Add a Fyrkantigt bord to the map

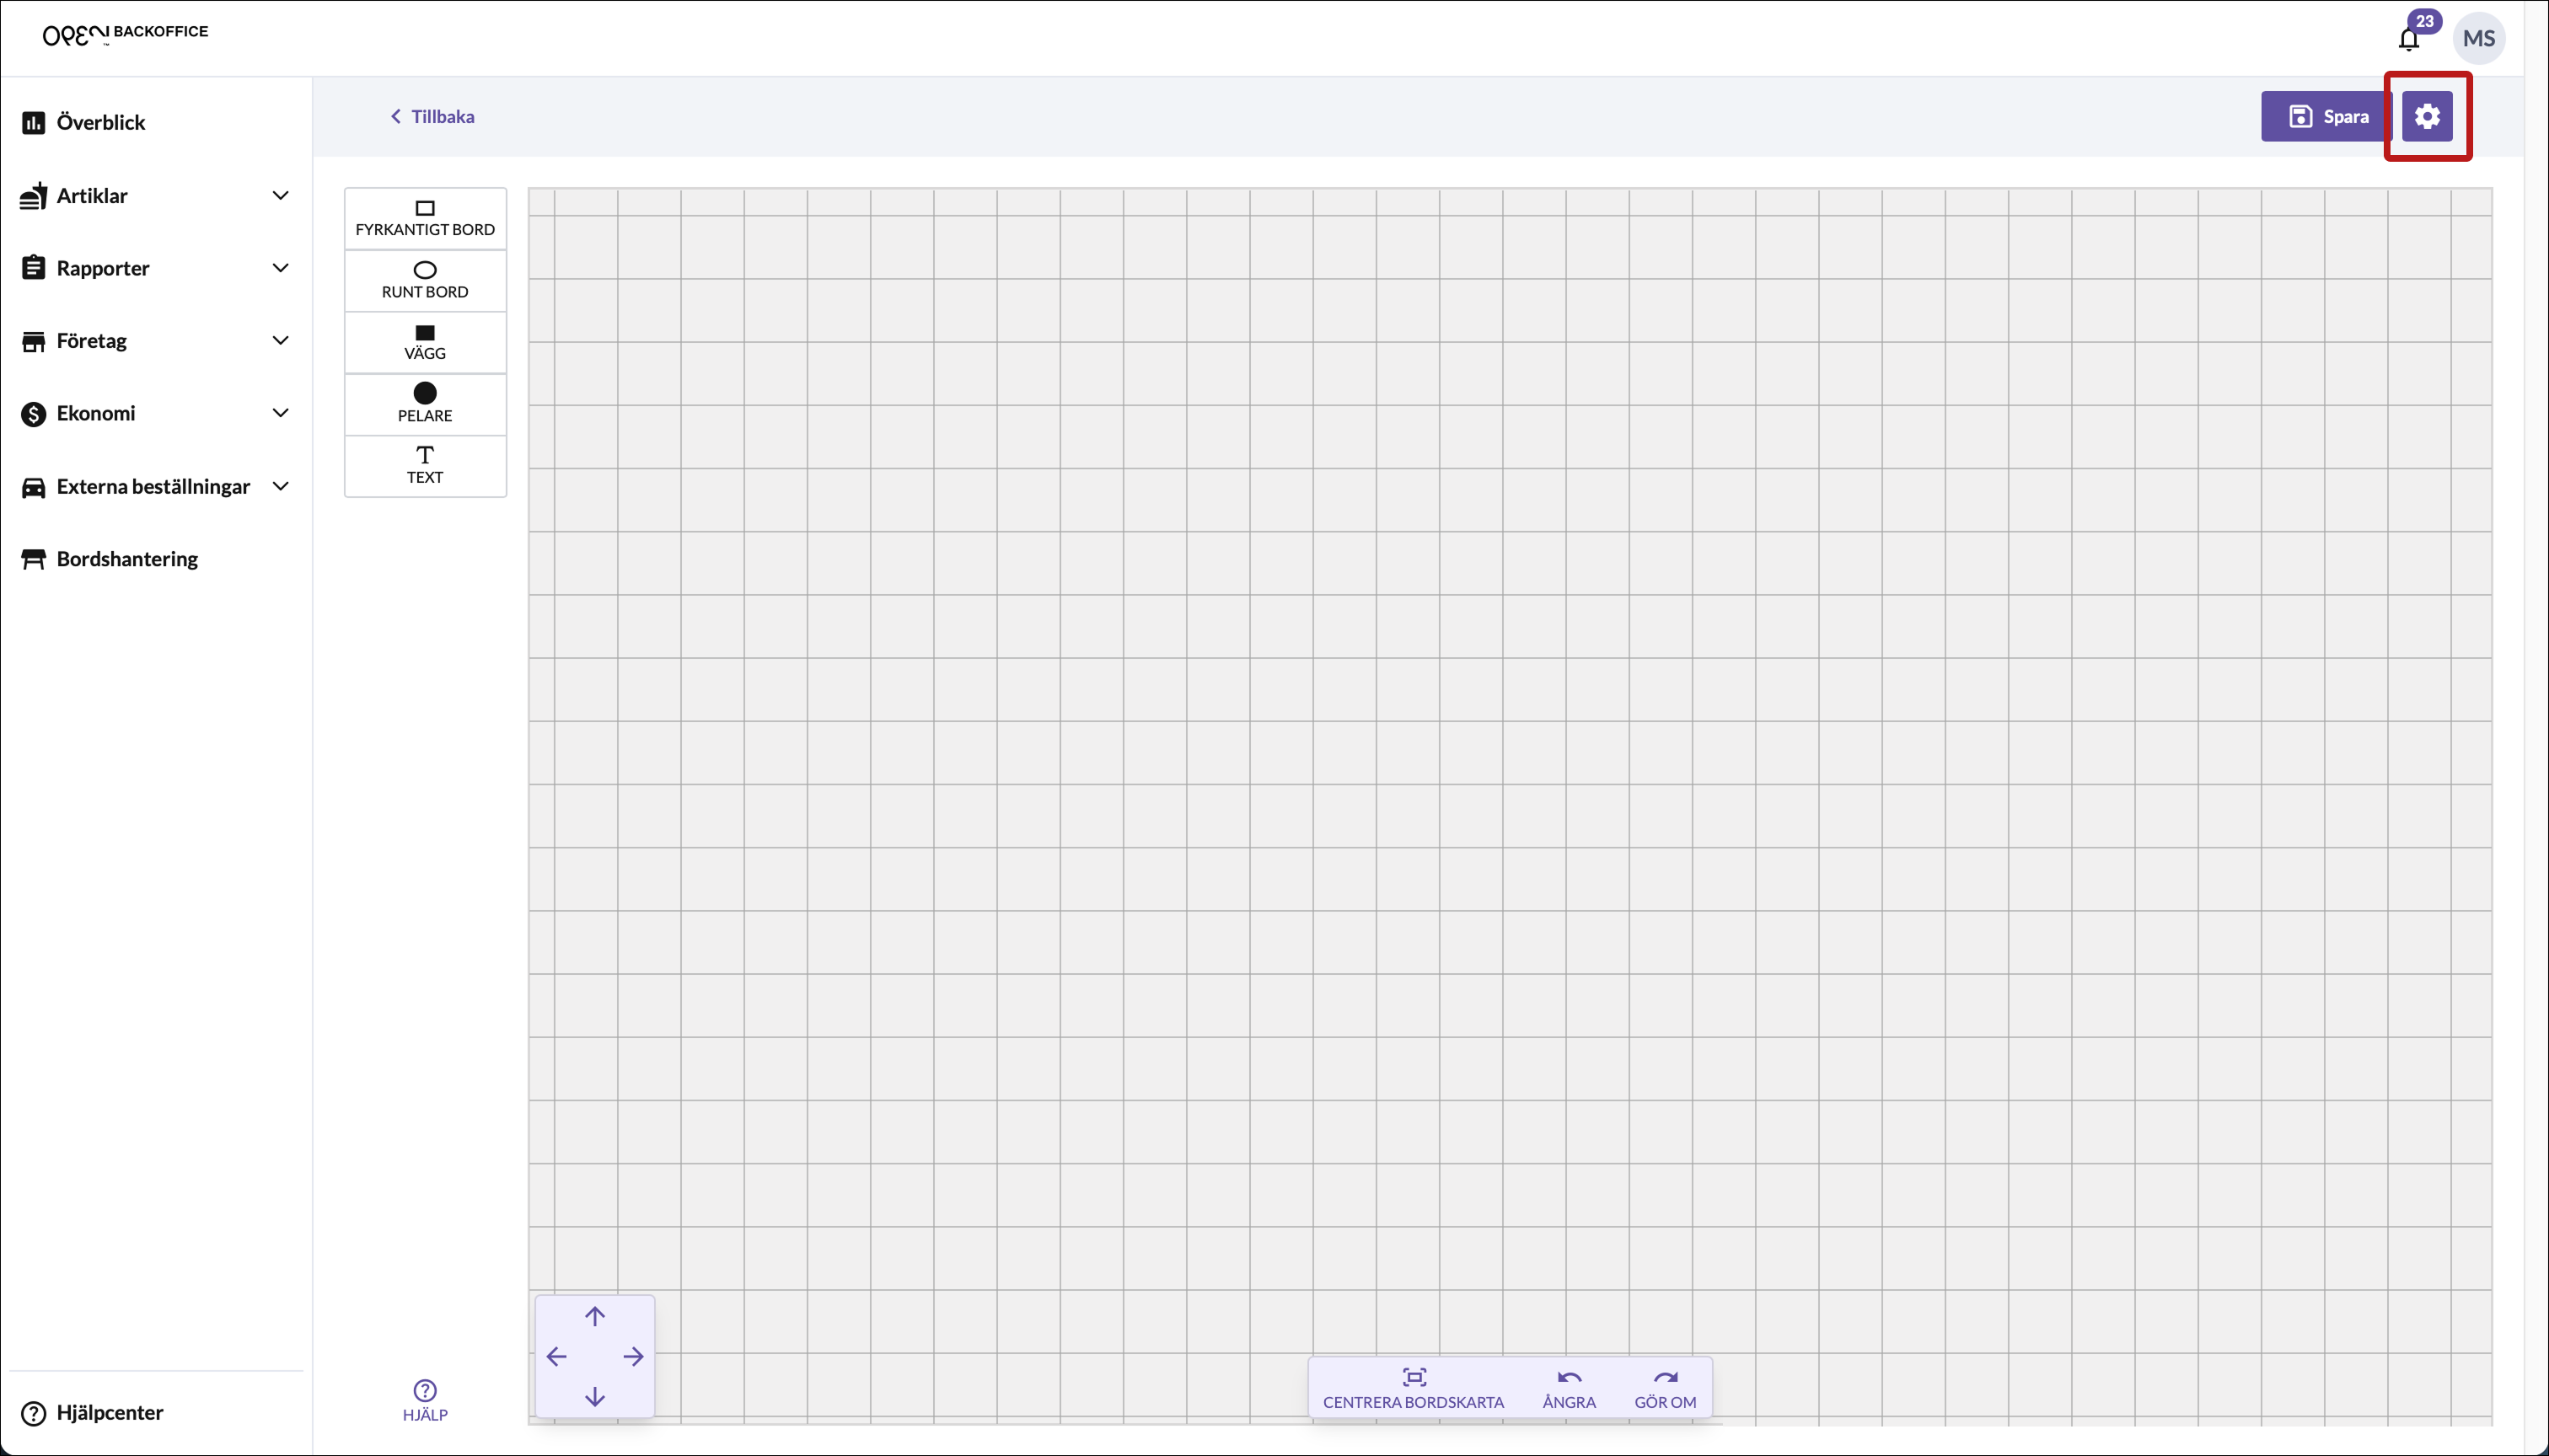click(425, 218)
